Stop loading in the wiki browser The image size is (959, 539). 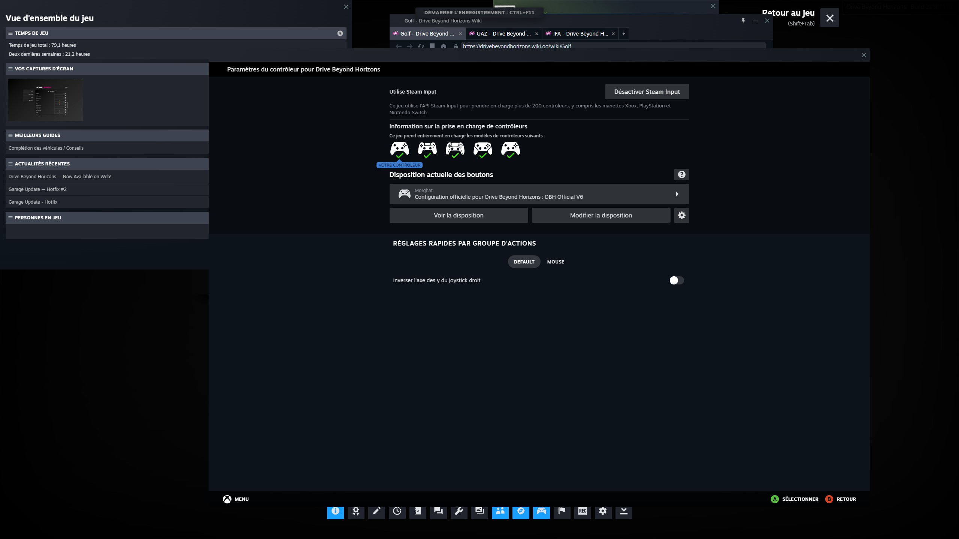coord(432,46)
